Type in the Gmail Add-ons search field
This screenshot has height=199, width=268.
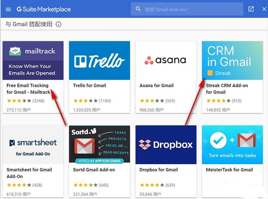click(188, 9)
